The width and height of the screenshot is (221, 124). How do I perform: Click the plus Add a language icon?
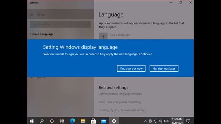coord(103,36)
